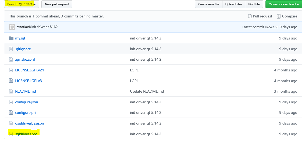Click the mysql folder icon
The height and width of the screenshot is (142, 305).
[11, 38]
